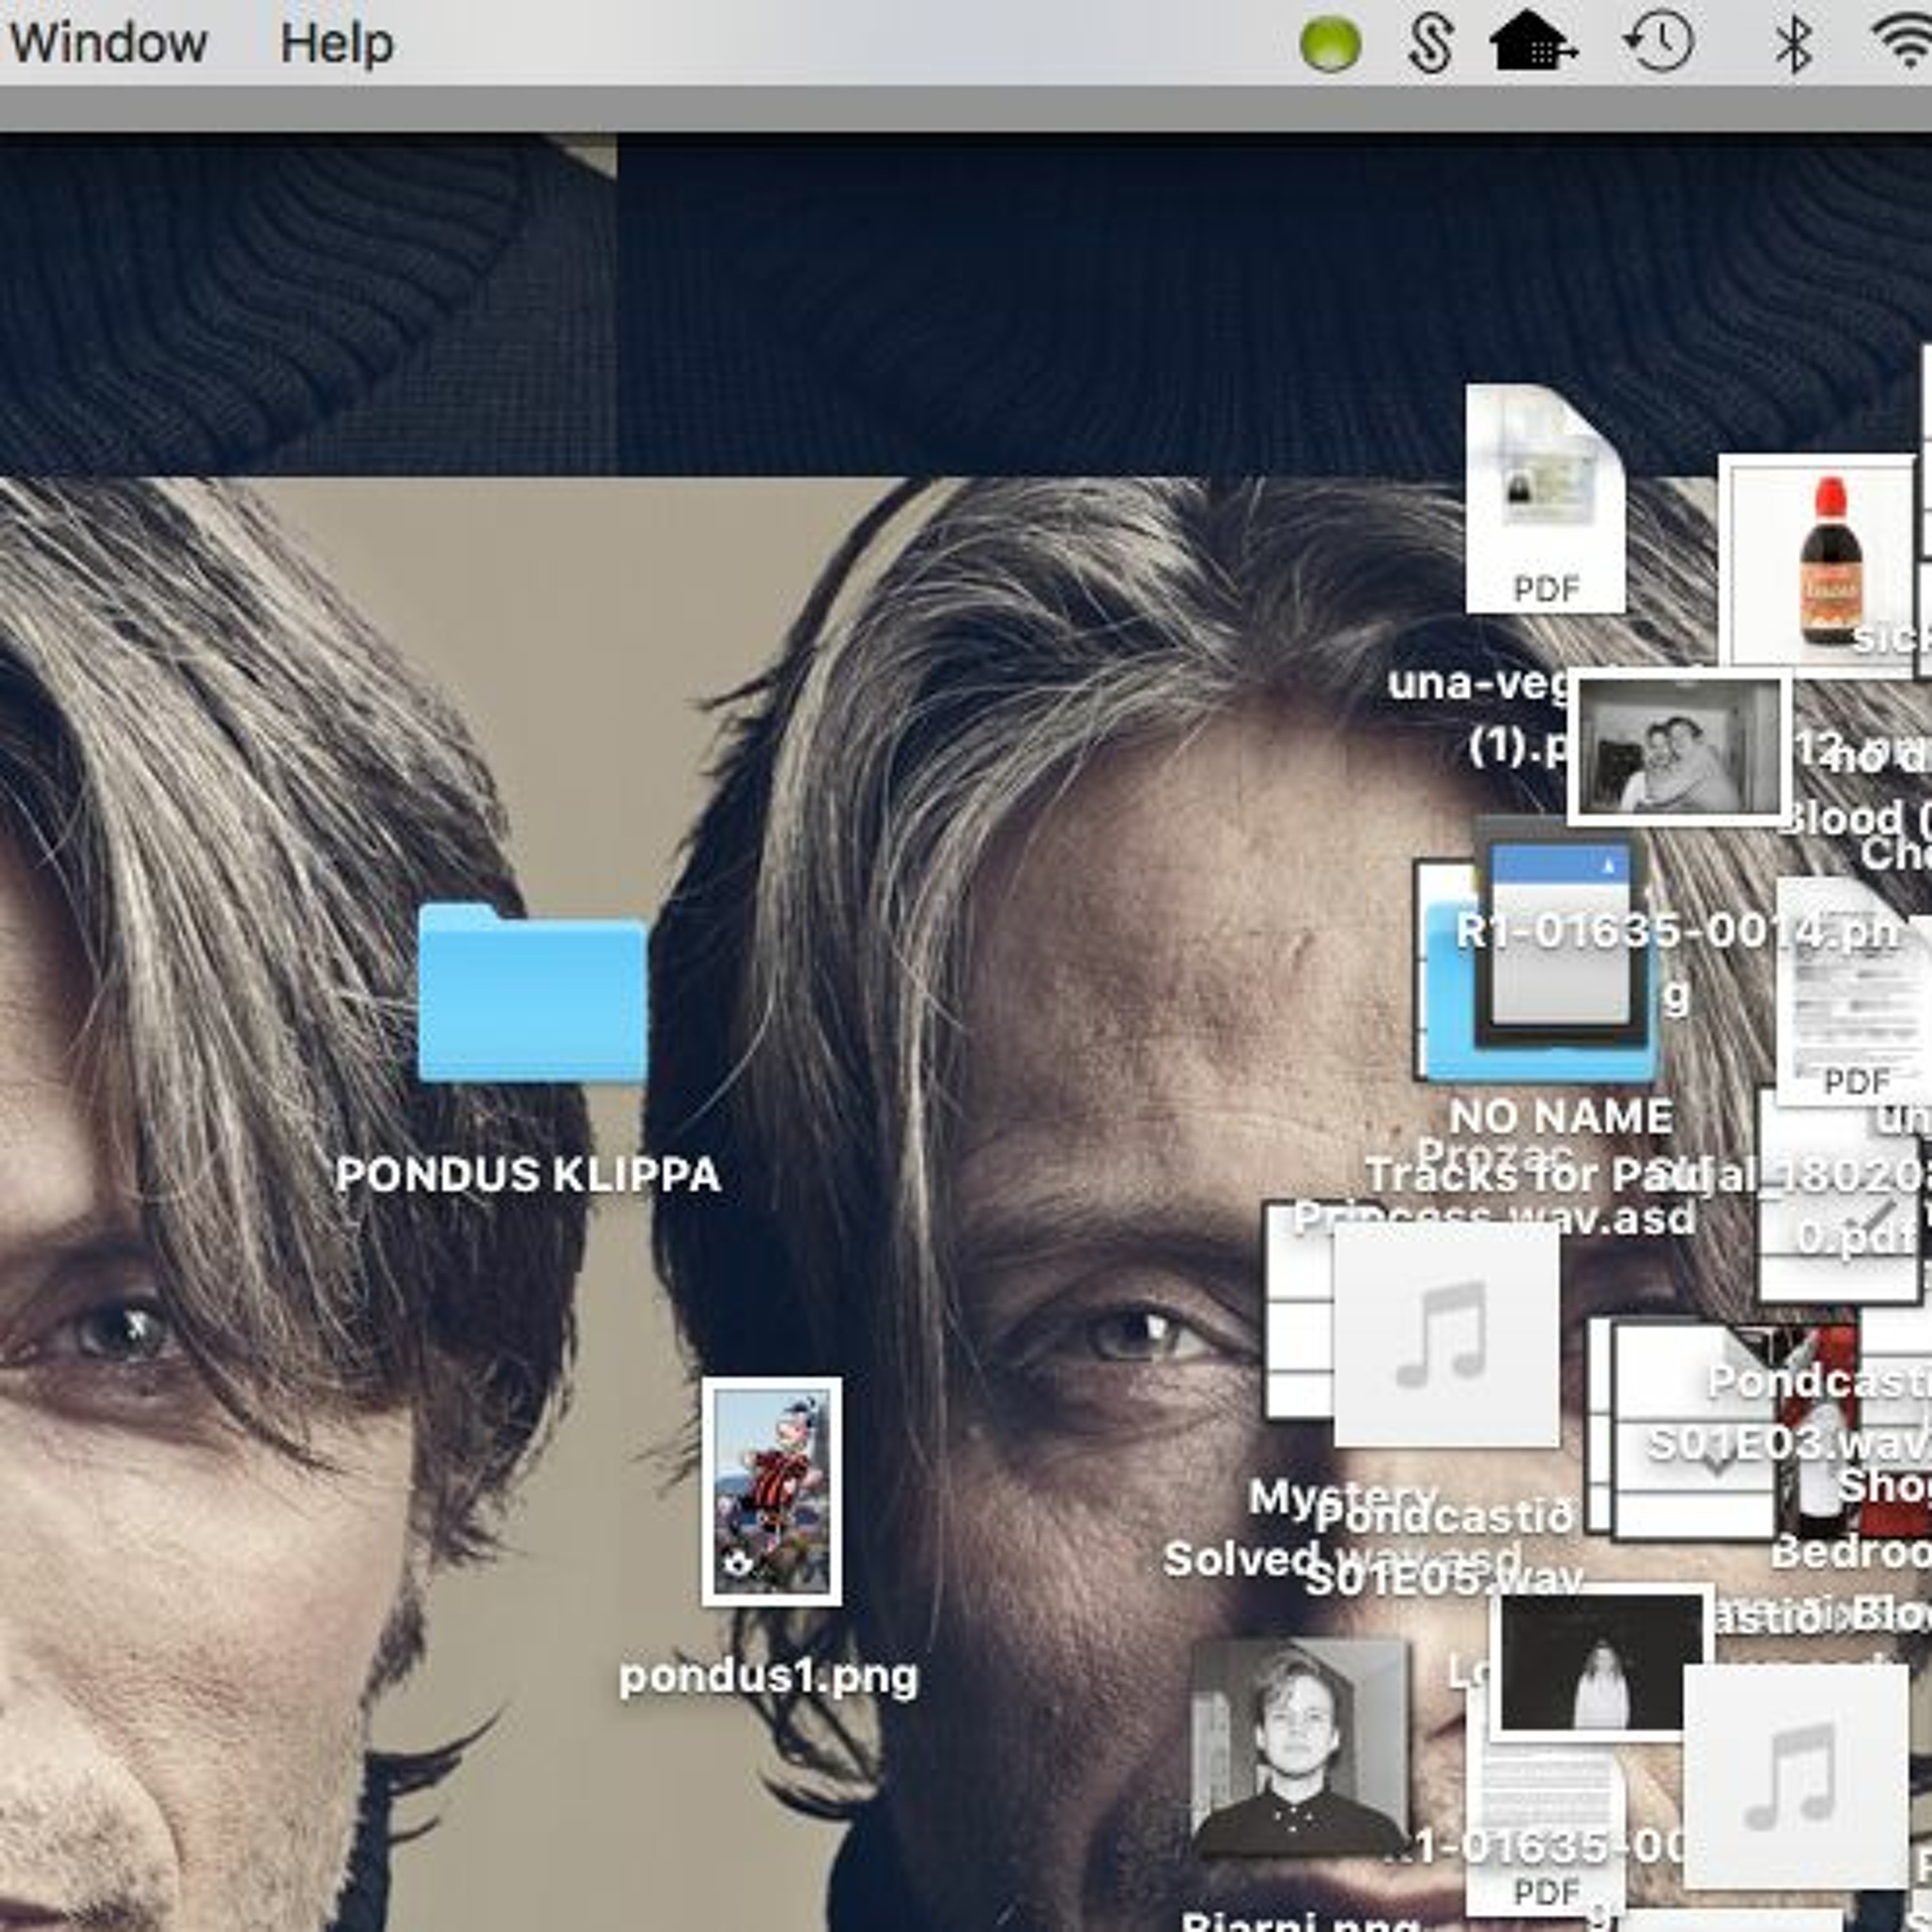Screen dimensions: 1932x1932
Task: Select the Pondcastið S01E05.wav music file icon
Action: (x=1446, y=1333)
